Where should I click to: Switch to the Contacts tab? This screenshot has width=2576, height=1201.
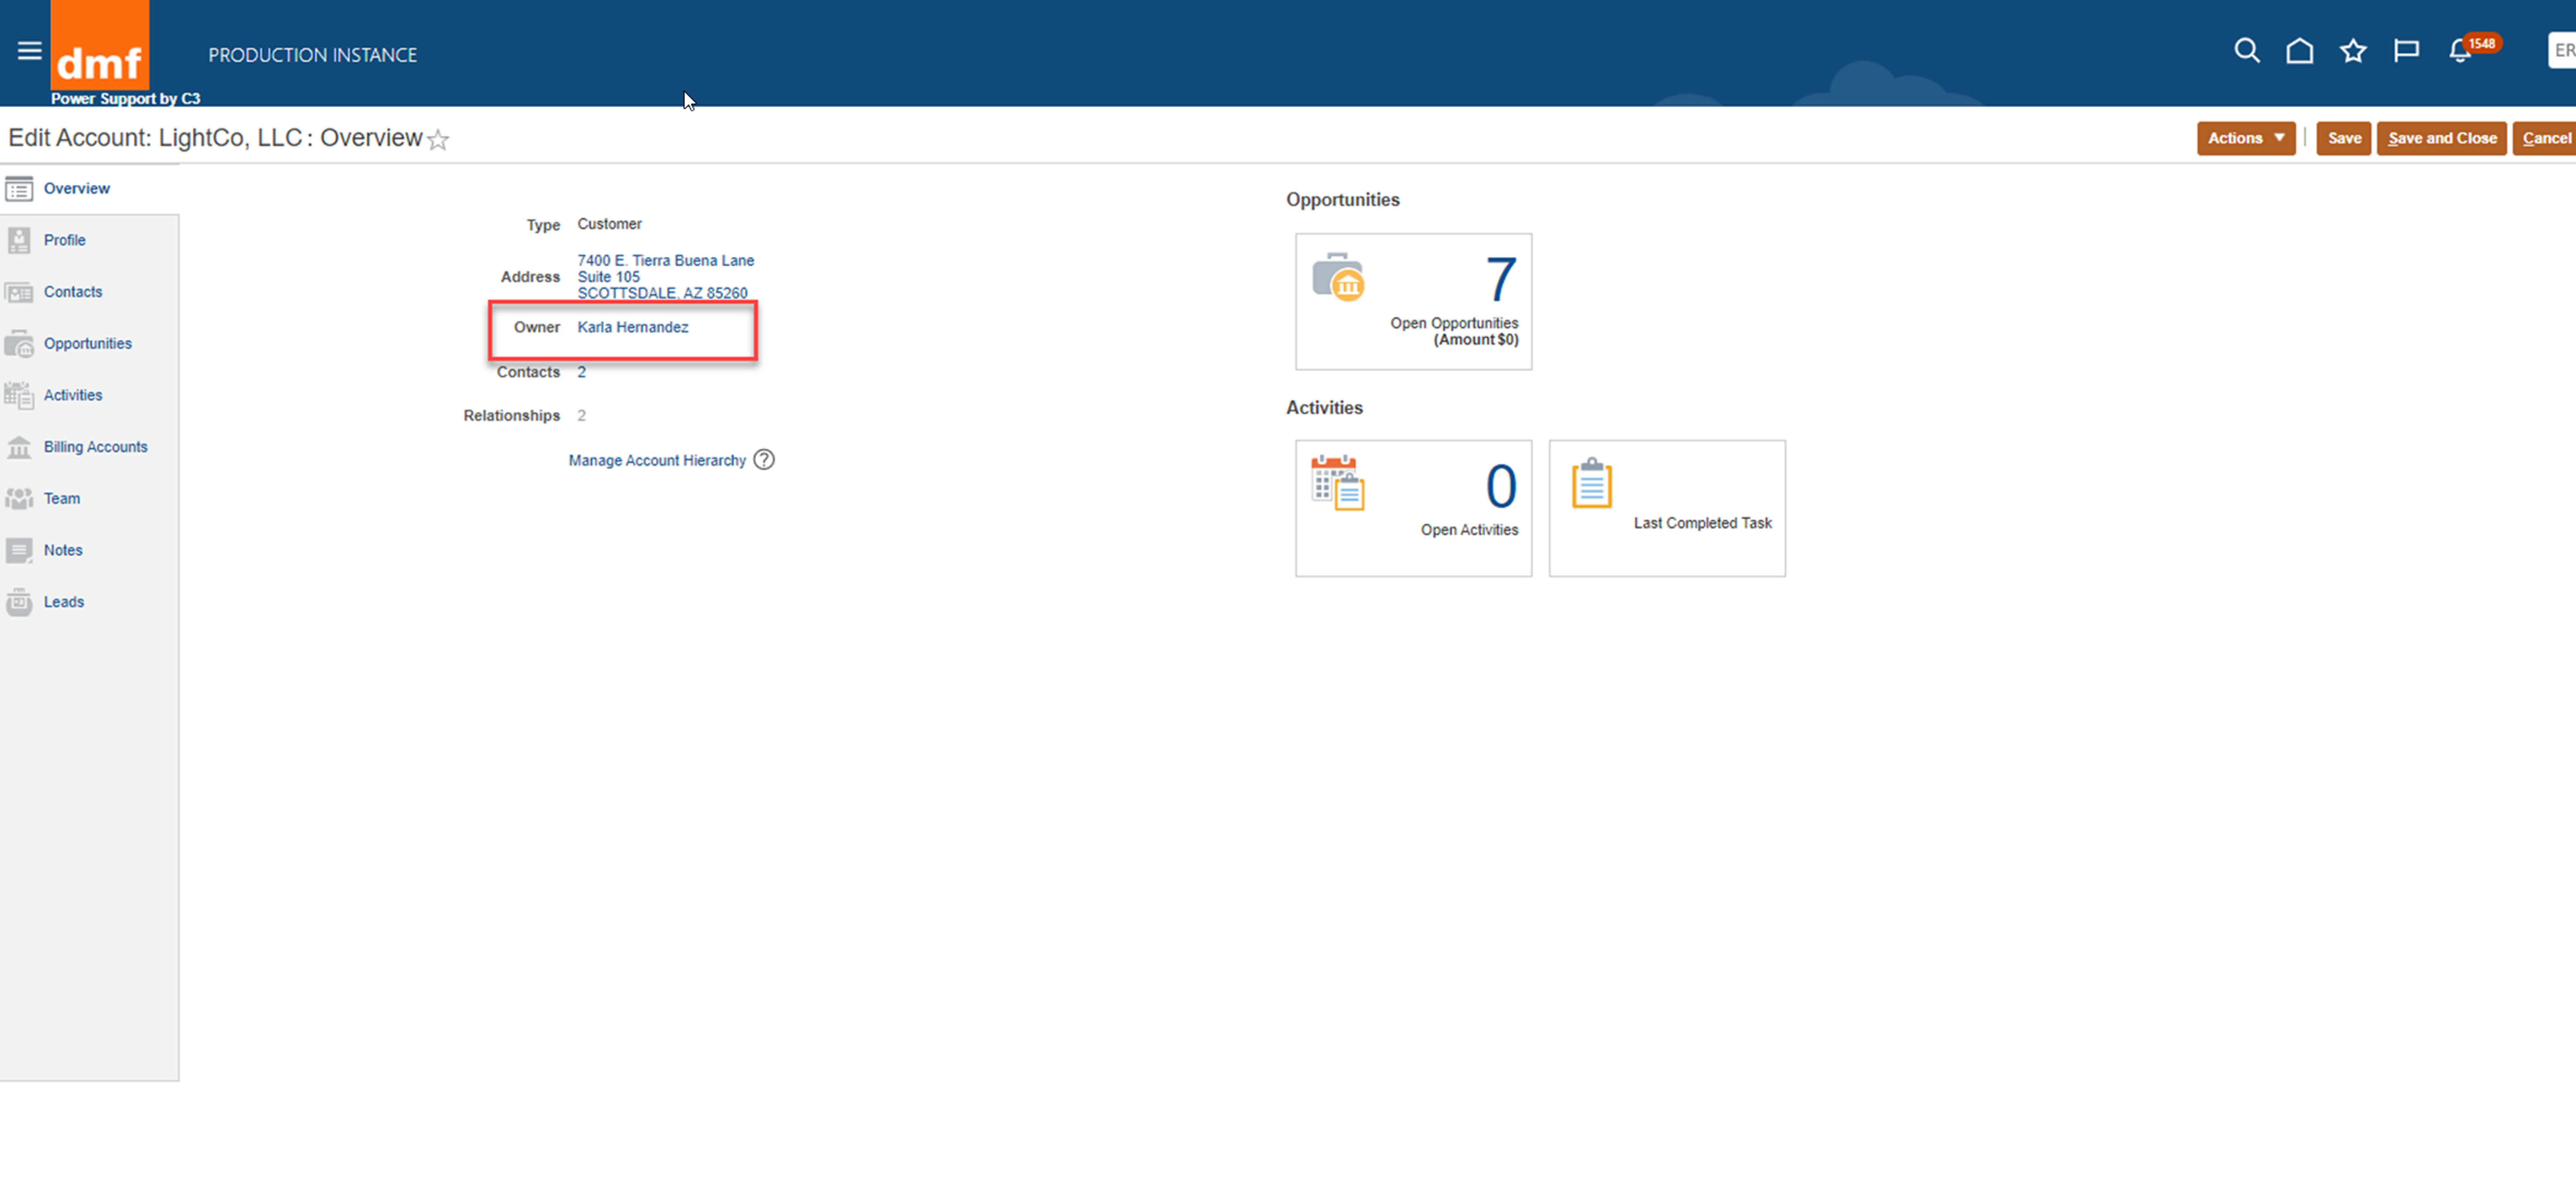[x=72, y=292]
